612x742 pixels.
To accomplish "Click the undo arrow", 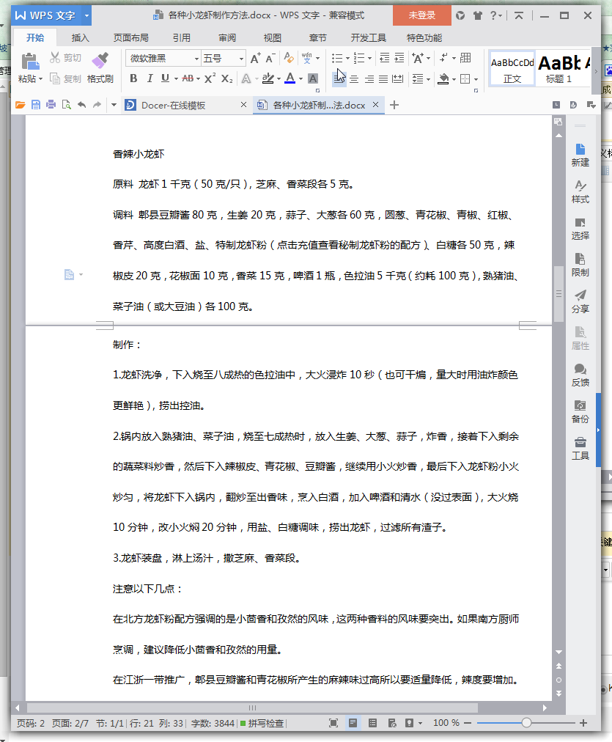I will pos(82,105).
